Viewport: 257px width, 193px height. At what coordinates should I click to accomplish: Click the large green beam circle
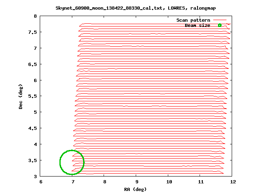[72, 162]
